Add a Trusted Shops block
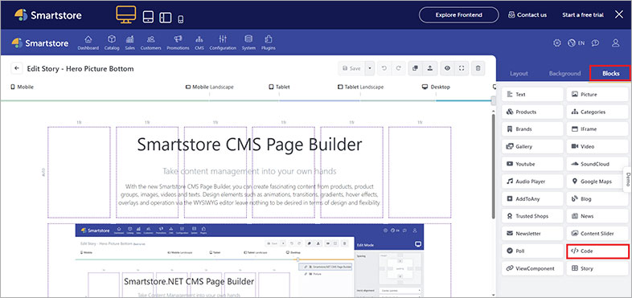The height and width of the screenshot is (298, 632). 532,216
